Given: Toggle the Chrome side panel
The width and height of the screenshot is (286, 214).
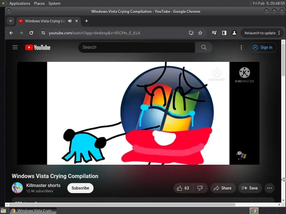Looking at the screenshot, I should [x=224, y=33].
